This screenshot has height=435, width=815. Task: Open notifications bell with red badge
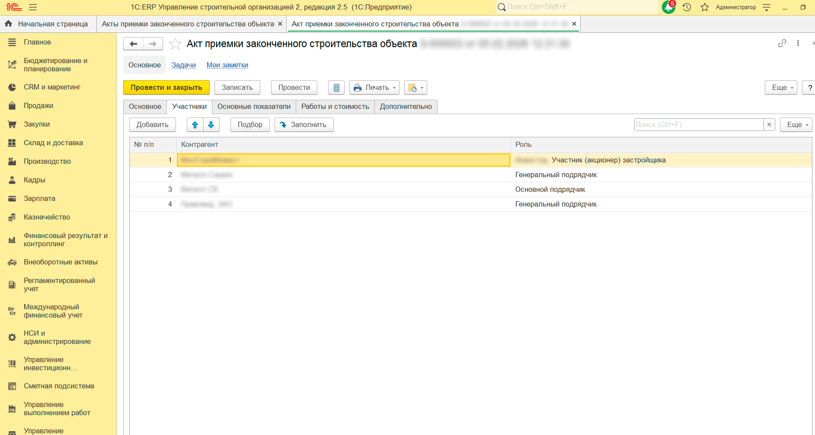coord(668,7)
